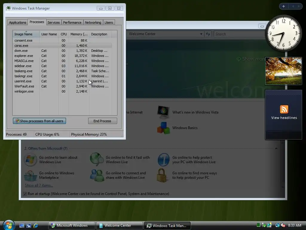Open What's new in Windows Vista
This screenshot has height=230, width=306.
coord(195,112)
